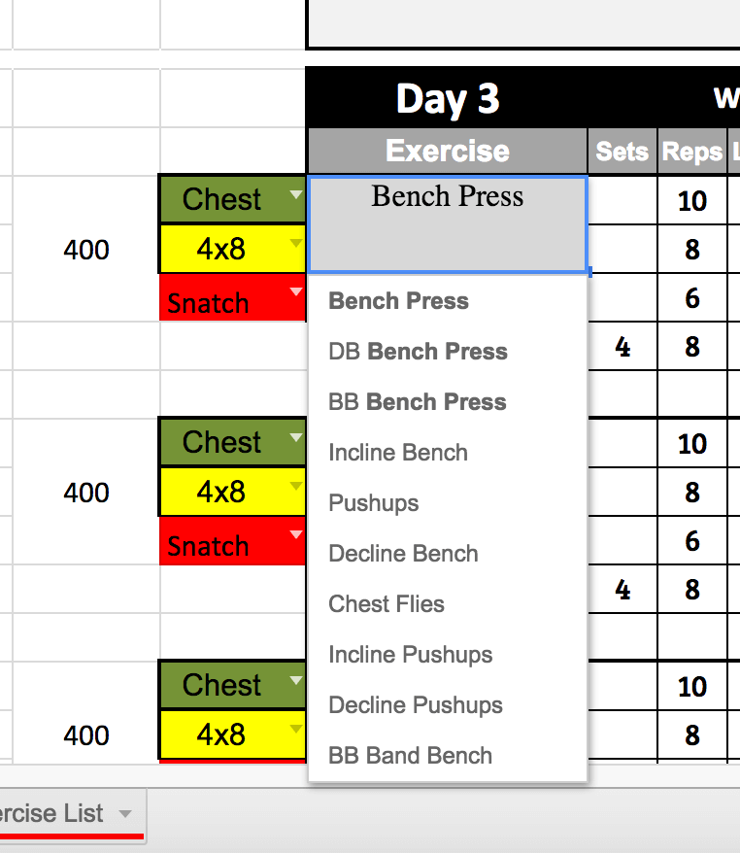This screenshot has height=853, width=740.
Task: Choose the first plain Bench Press suggestion
Action: click(398, 301)
